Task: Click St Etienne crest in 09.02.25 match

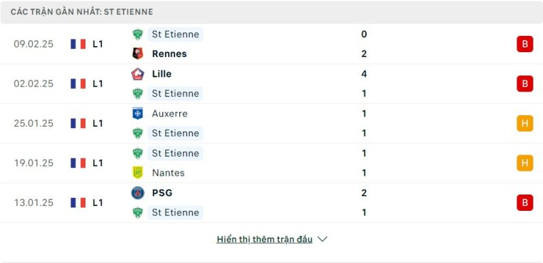Action: coord(138,35)
